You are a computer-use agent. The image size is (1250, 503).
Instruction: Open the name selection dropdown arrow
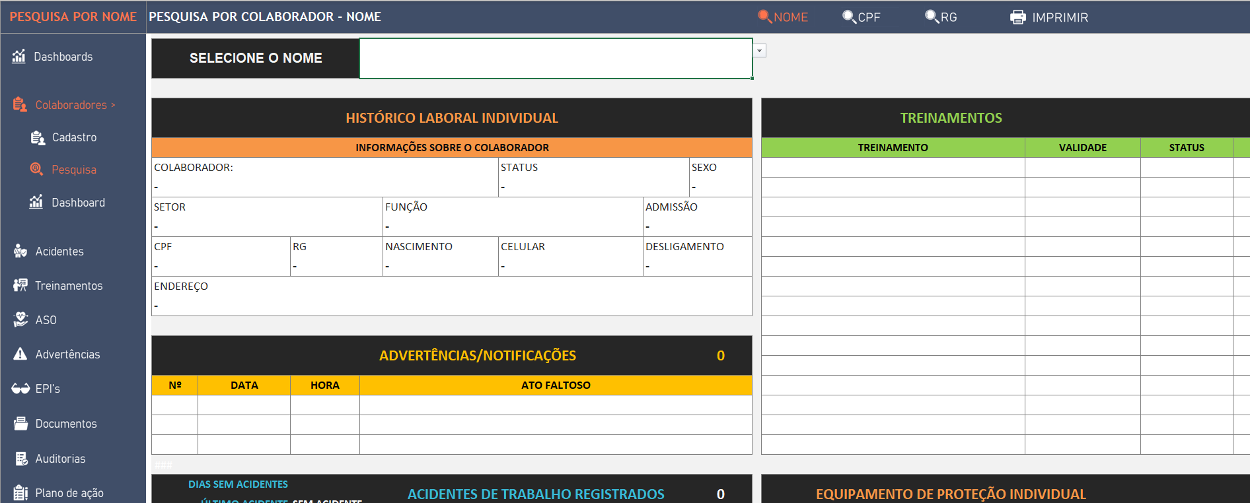click(x=760, y=51)
